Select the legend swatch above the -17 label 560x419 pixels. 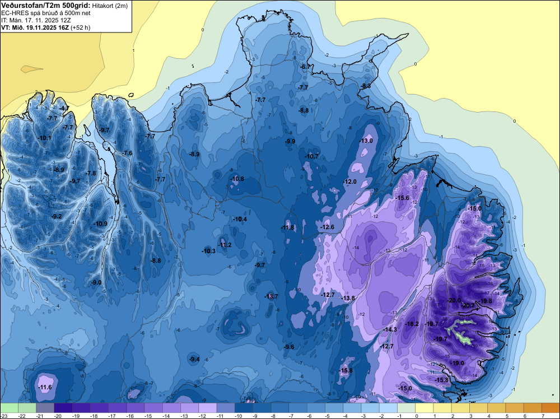click(x=118, y=408)
